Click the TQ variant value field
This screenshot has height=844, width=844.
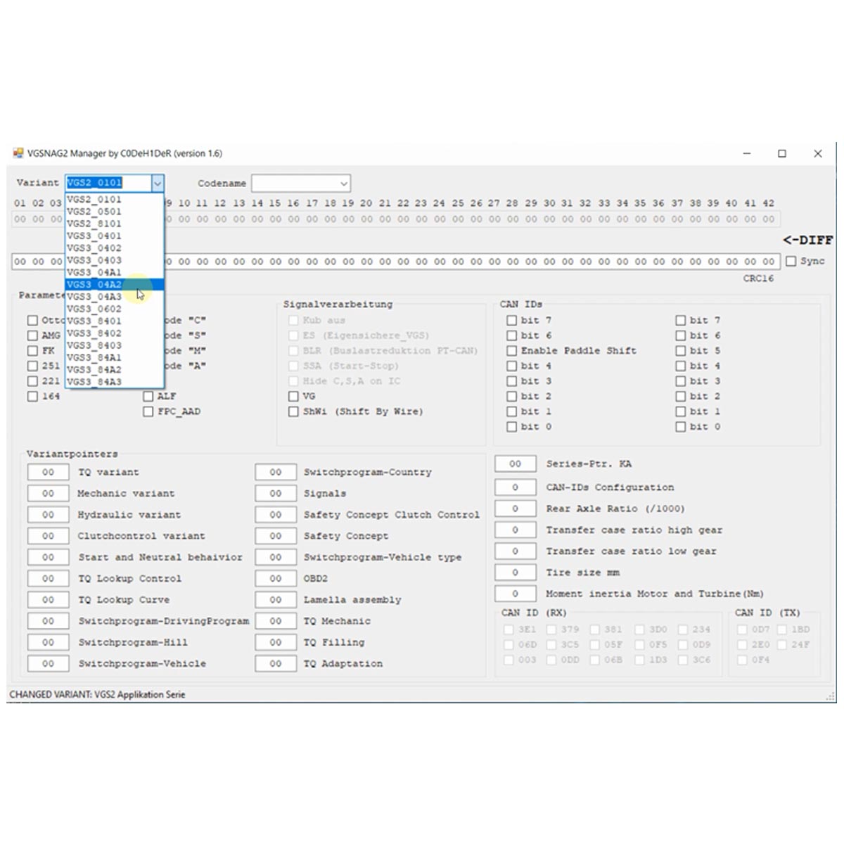click(47, 472)
